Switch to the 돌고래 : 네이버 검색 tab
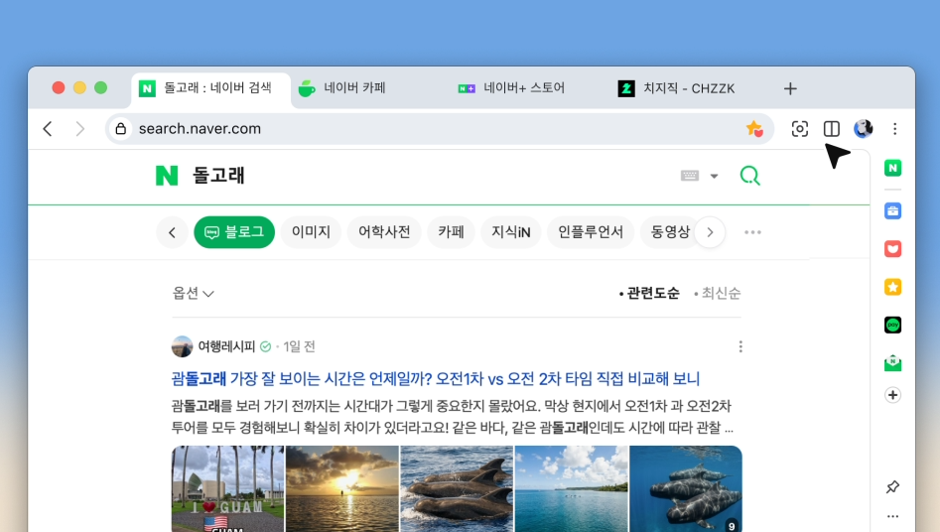 coord(211,88)
